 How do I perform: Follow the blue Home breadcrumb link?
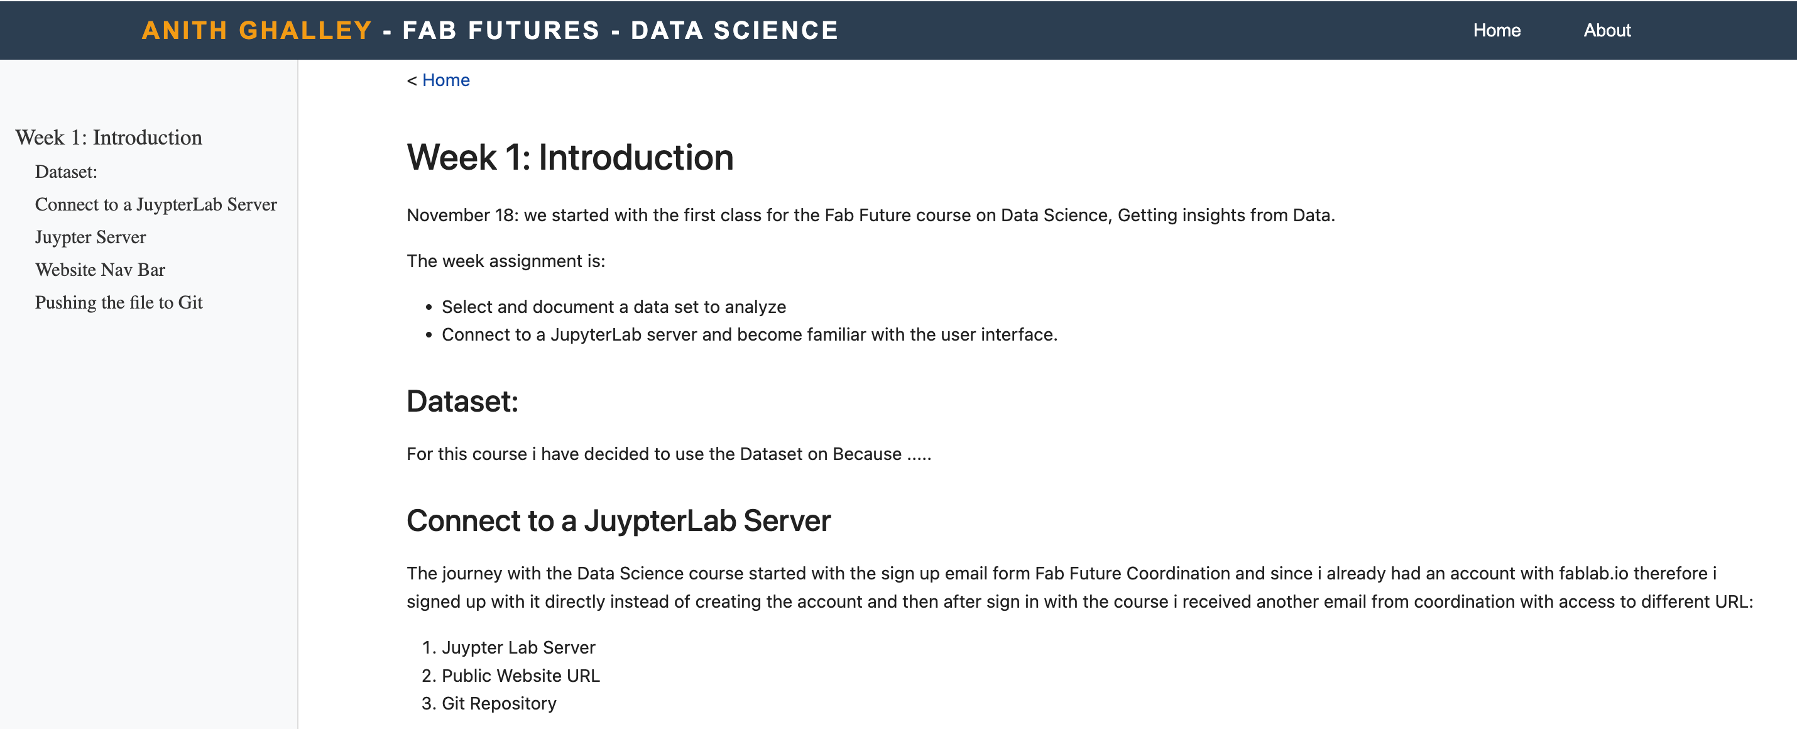click(x=445, y=80)
